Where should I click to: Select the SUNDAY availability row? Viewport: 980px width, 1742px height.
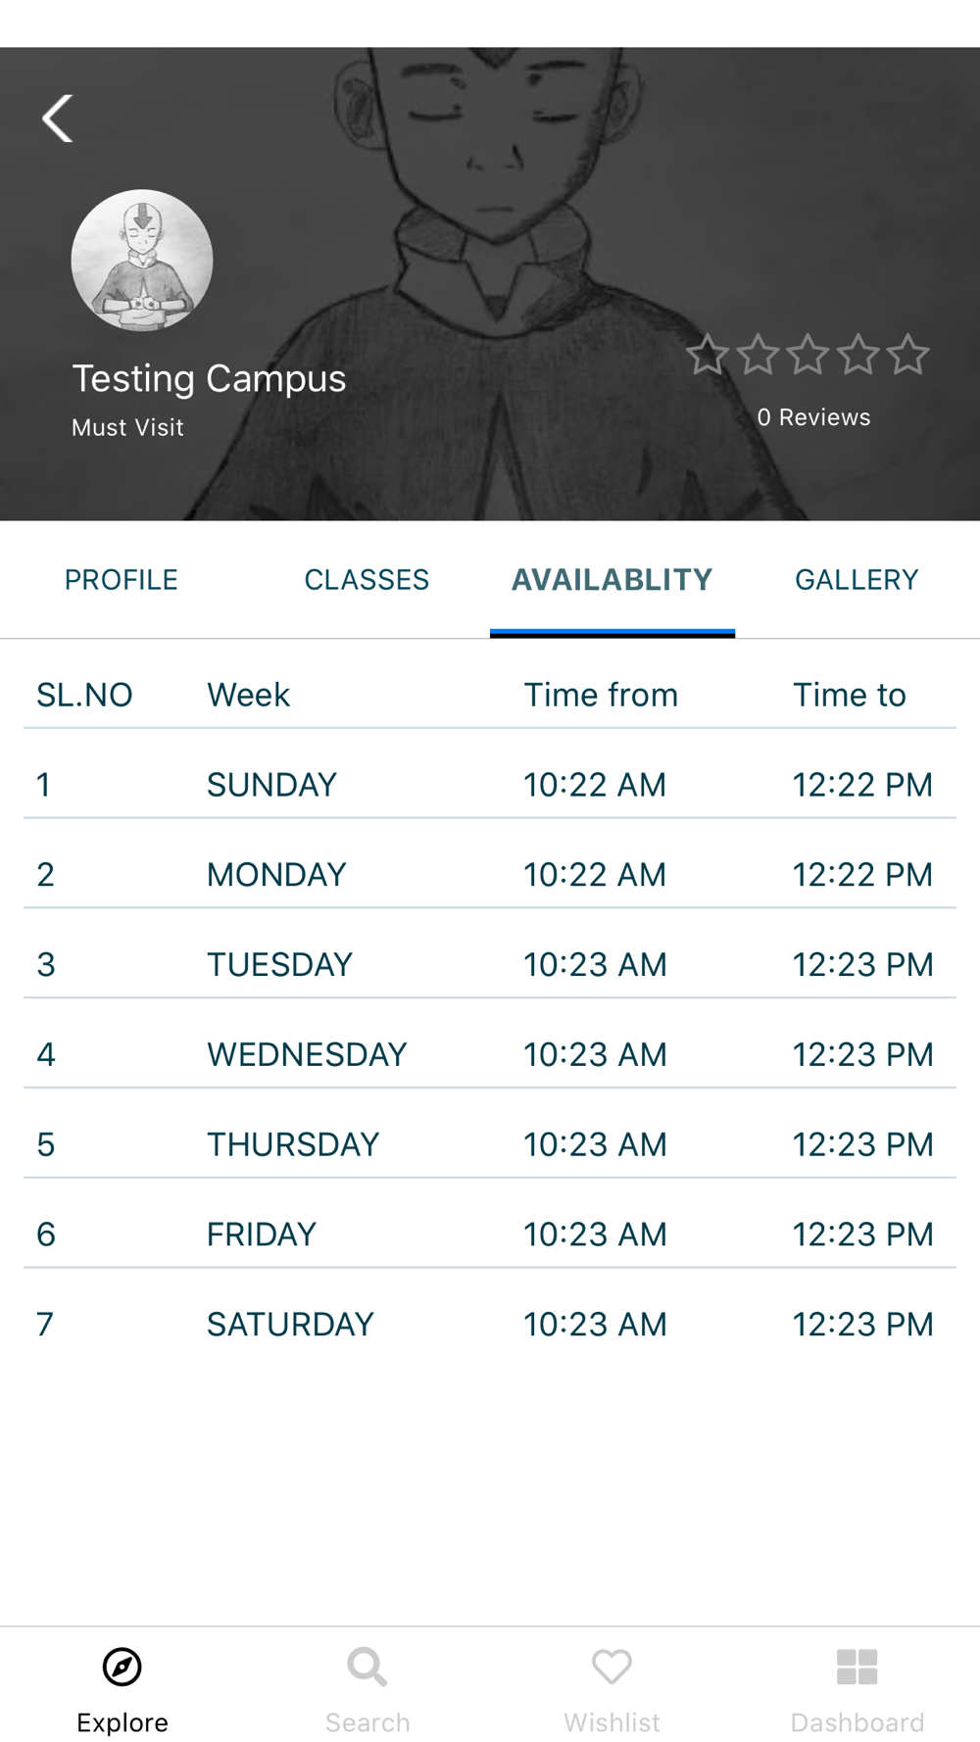tap(490, 784)
